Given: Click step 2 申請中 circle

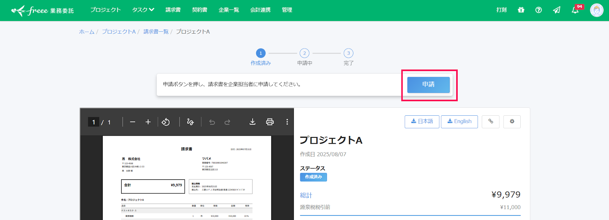Looking at the screenshot, I should coord(304,53).
